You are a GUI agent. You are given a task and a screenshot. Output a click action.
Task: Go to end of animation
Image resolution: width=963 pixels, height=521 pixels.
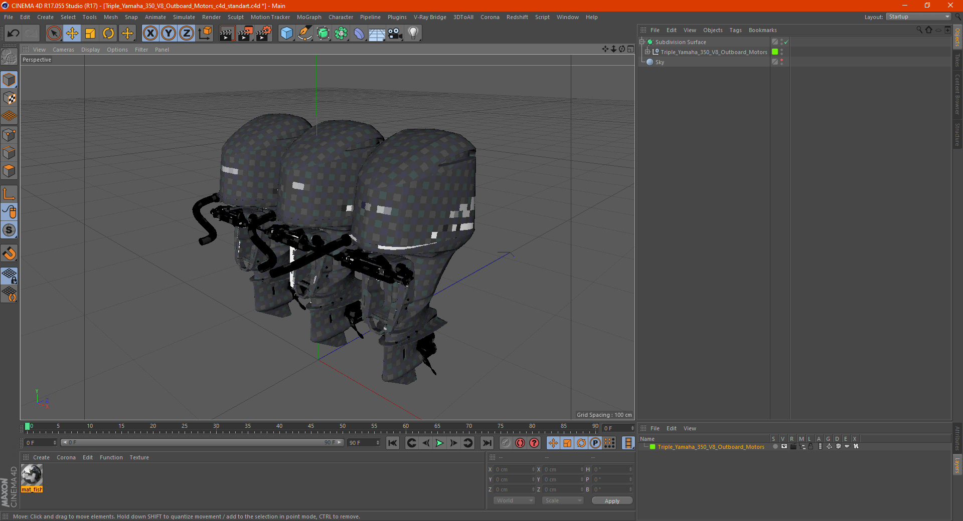click(x=487, y=443)
